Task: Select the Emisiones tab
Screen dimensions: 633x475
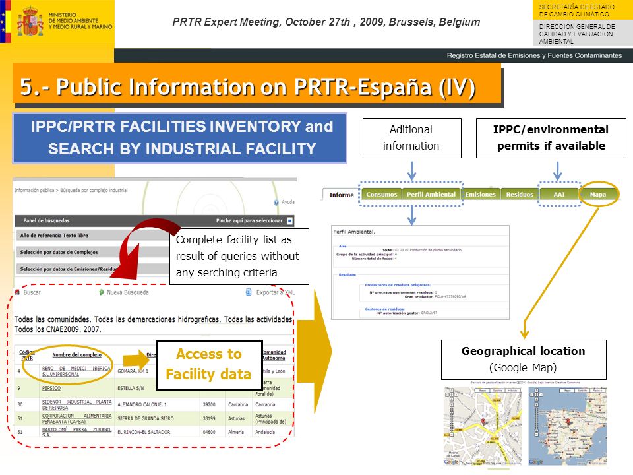Action: 480,194
